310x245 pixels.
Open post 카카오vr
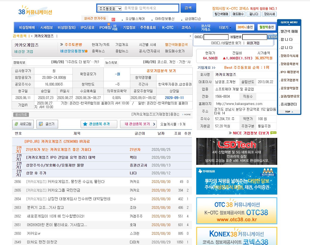click(x=34, y=233)
